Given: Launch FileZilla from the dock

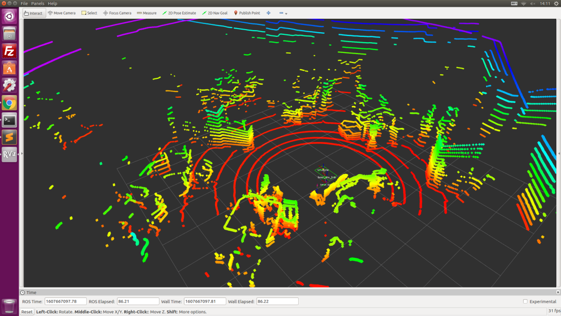Looking at the screenshot, I should click(x=9, y=51).
